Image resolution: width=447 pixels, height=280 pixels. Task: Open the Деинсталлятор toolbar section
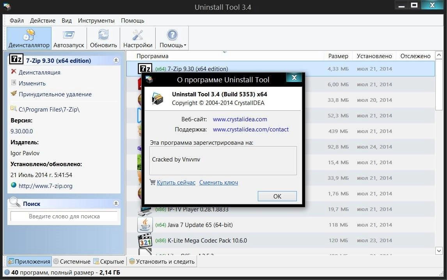(x=29, y=39)
